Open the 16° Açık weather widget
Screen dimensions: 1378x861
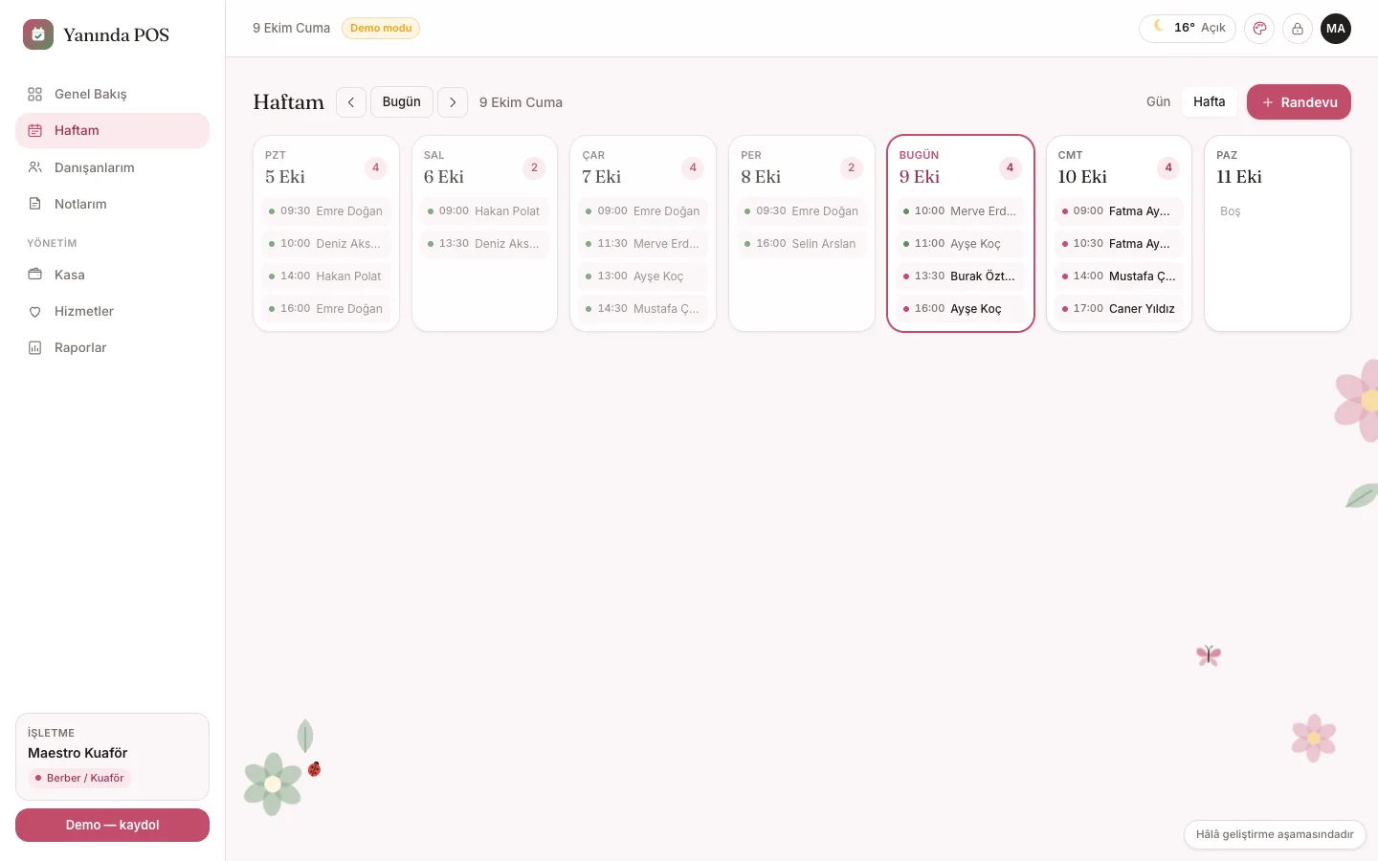coord(1188,28)
